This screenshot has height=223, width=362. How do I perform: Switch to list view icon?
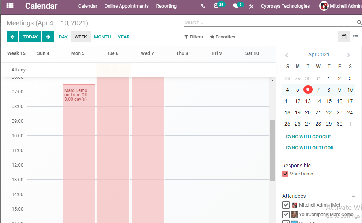pos(355,37)
